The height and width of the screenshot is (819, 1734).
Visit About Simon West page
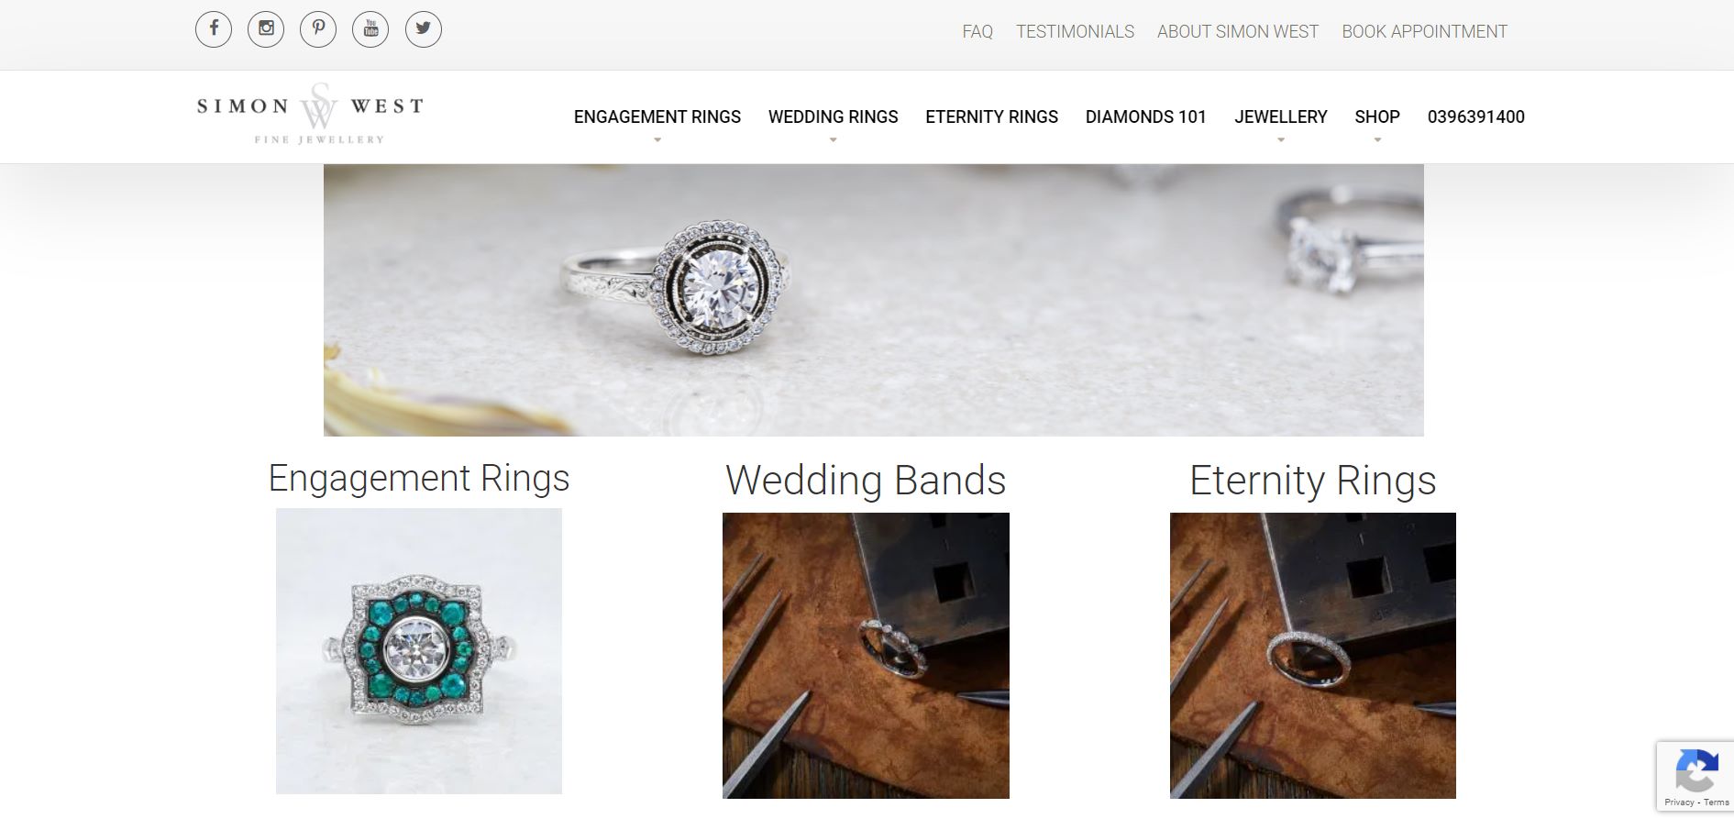click(x=1238, y=31)
